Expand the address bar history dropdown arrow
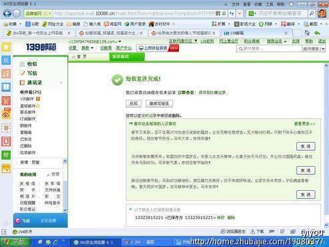Image resolution: width=329 pixels, height=247 pixels. click(240, 13)
